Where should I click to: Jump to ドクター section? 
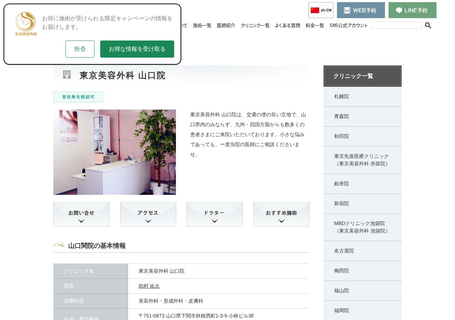(215, 214)
